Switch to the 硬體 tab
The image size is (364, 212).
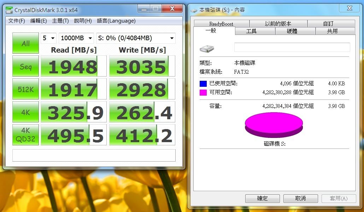coord(295,31)
